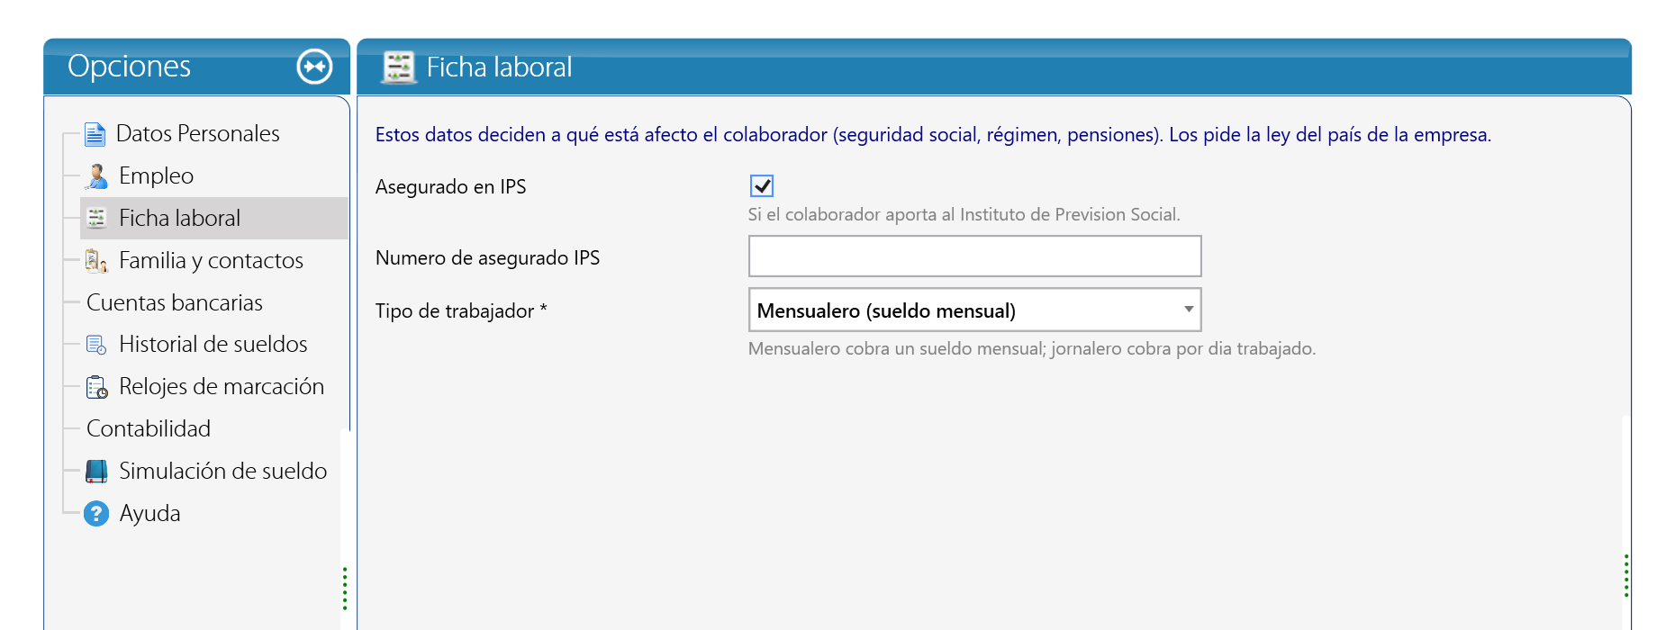Screen dimensions: 1675x630
Task: Click the blue explanatory text about seguridad social
Action: point(933,134)
